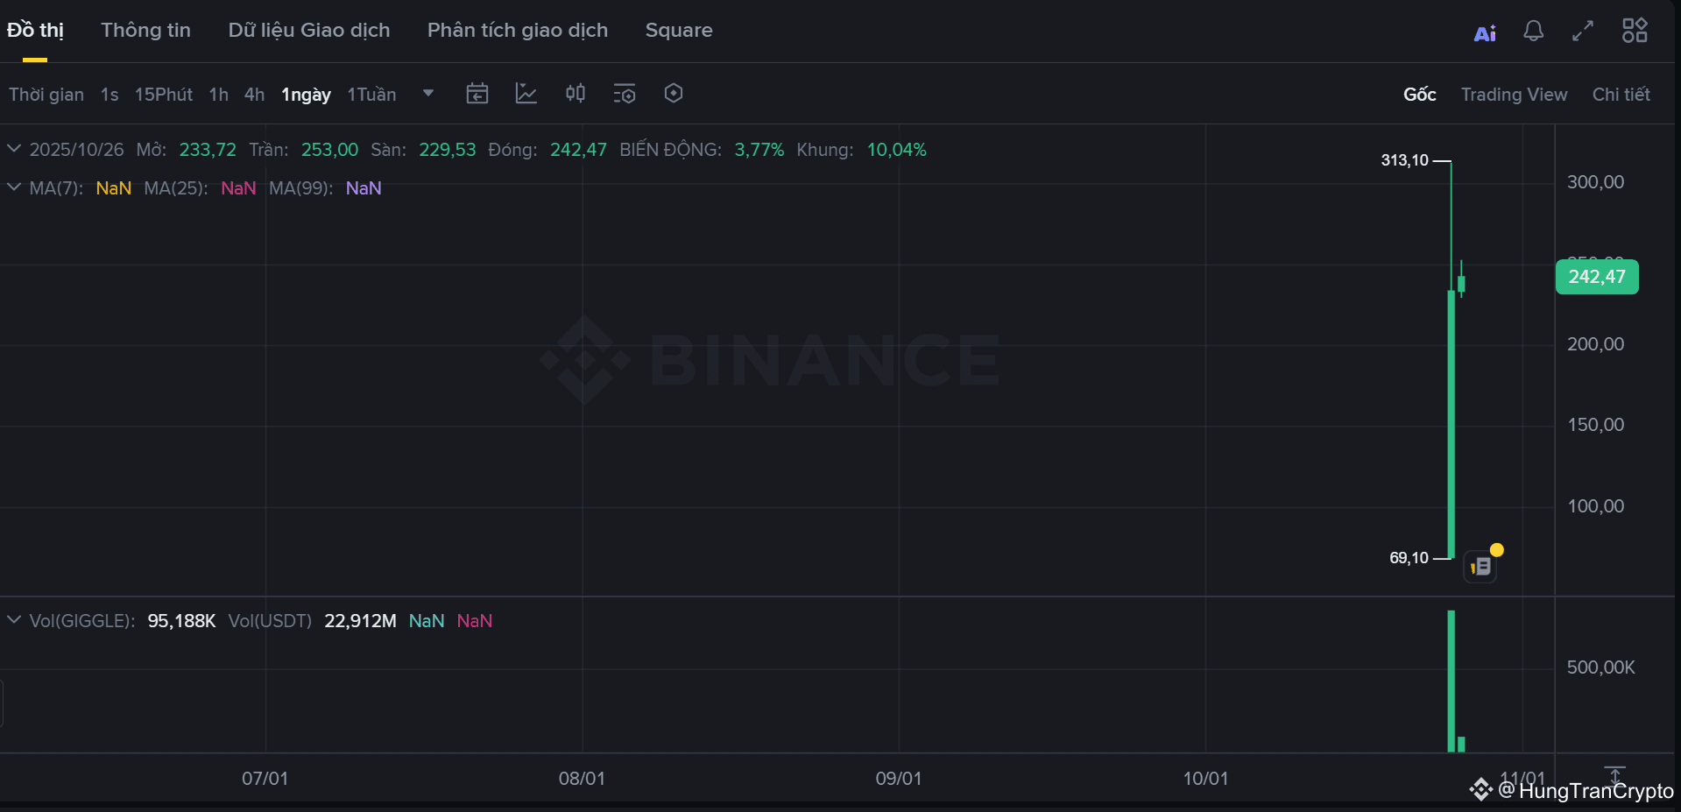Click the price alert bell icon
Screen dimensions: 1681x812
point(1533,32)
